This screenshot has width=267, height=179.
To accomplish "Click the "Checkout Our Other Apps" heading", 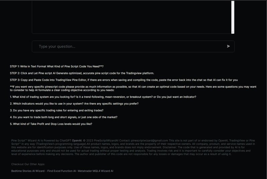I will pyautogui.click(x=28, y=164).
